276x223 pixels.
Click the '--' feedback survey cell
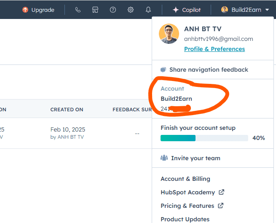pyautogui.click(x=137, y=134)
